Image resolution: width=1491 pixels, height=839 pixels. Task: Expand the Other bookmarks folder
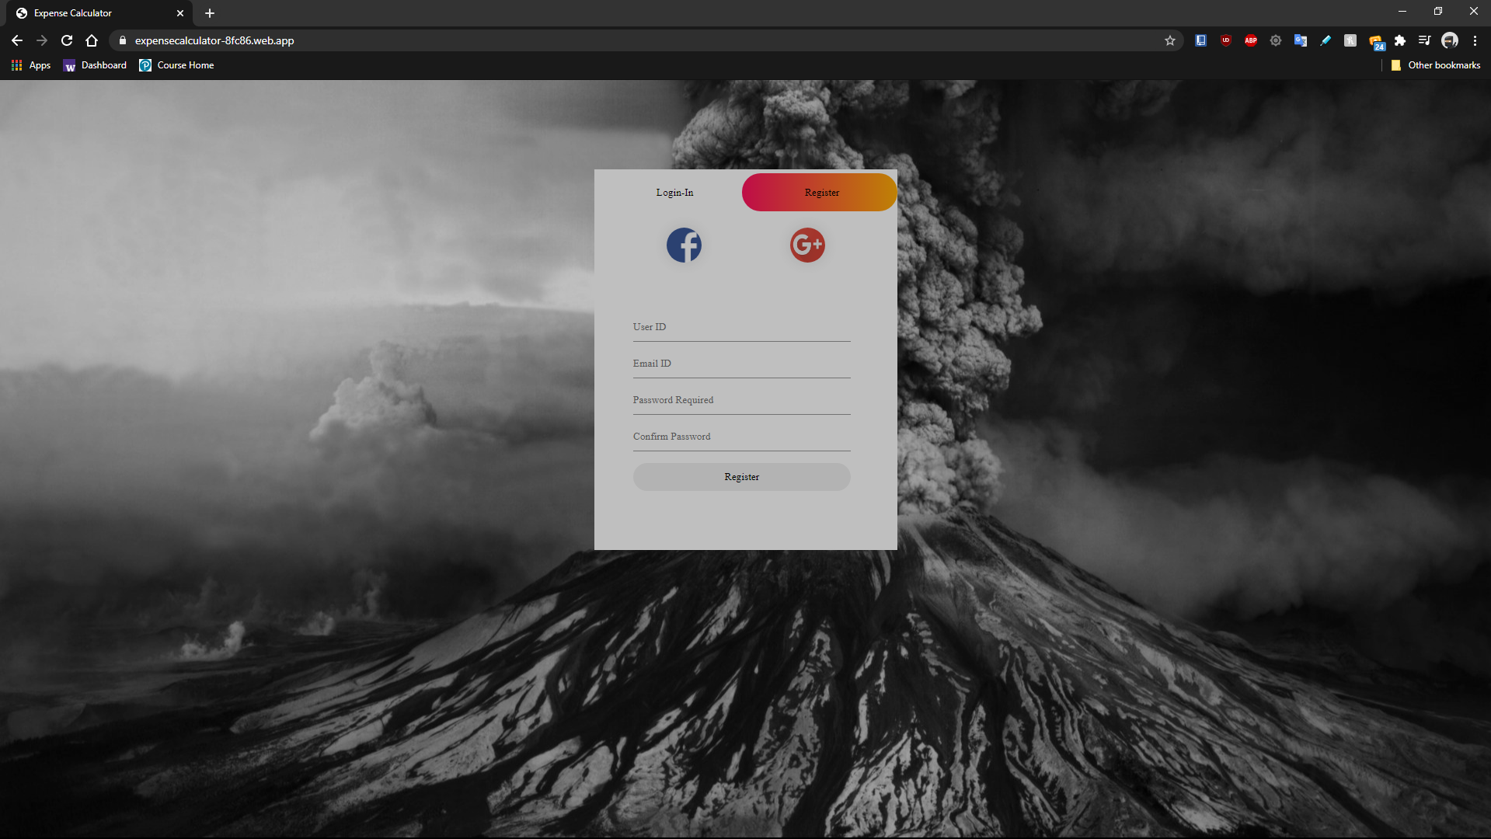[1434, 65]
